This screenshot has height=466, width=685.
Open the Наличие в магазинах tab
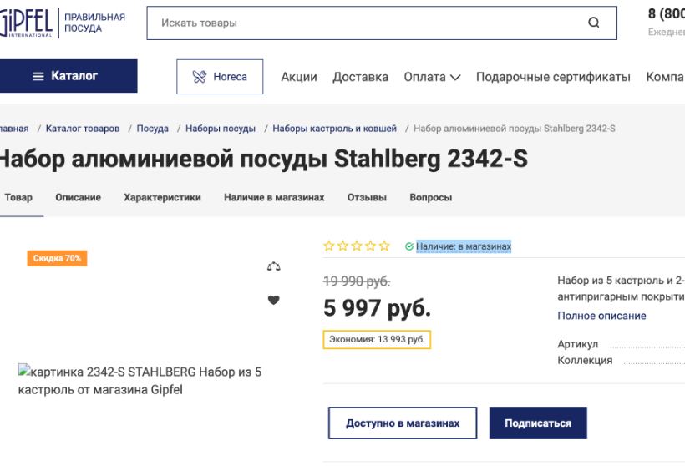pos(274,198)
